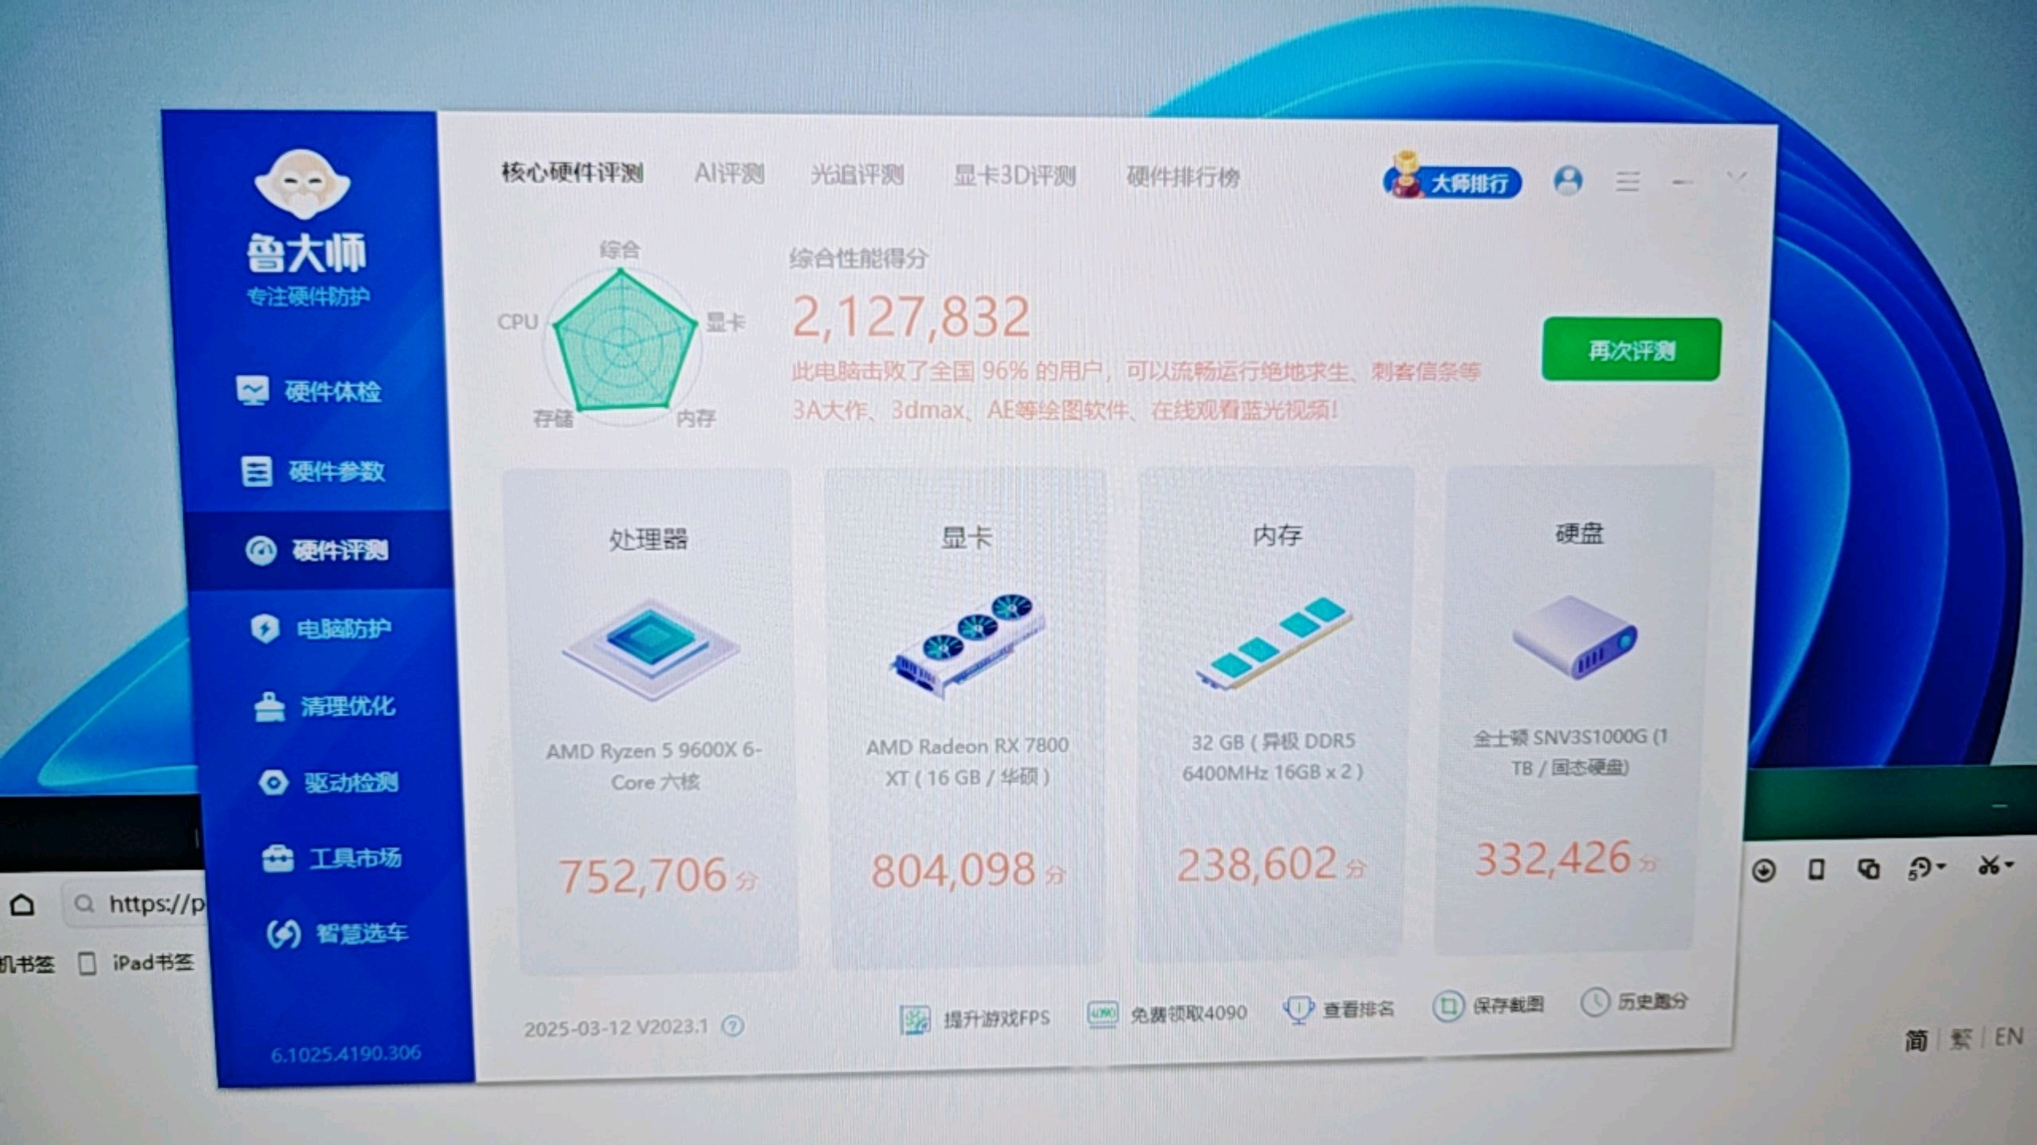Click 金士顿 SNV3S1000G disk text
The width and height of the screenshot is (2037, 1145).
click(x=1570, y=752)
